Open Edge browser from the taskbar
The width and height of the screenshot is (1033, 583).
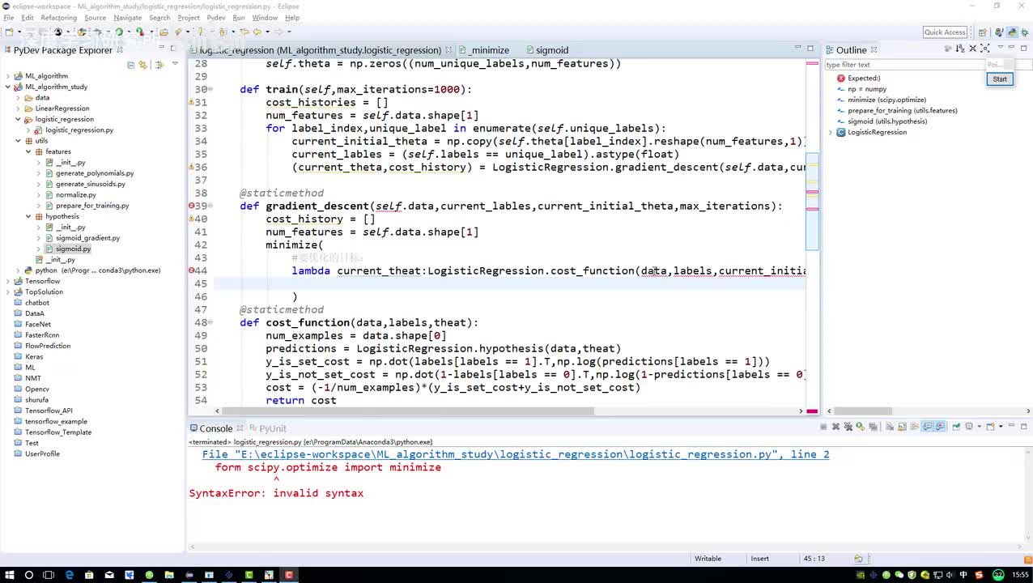click(x=69, y=575)
